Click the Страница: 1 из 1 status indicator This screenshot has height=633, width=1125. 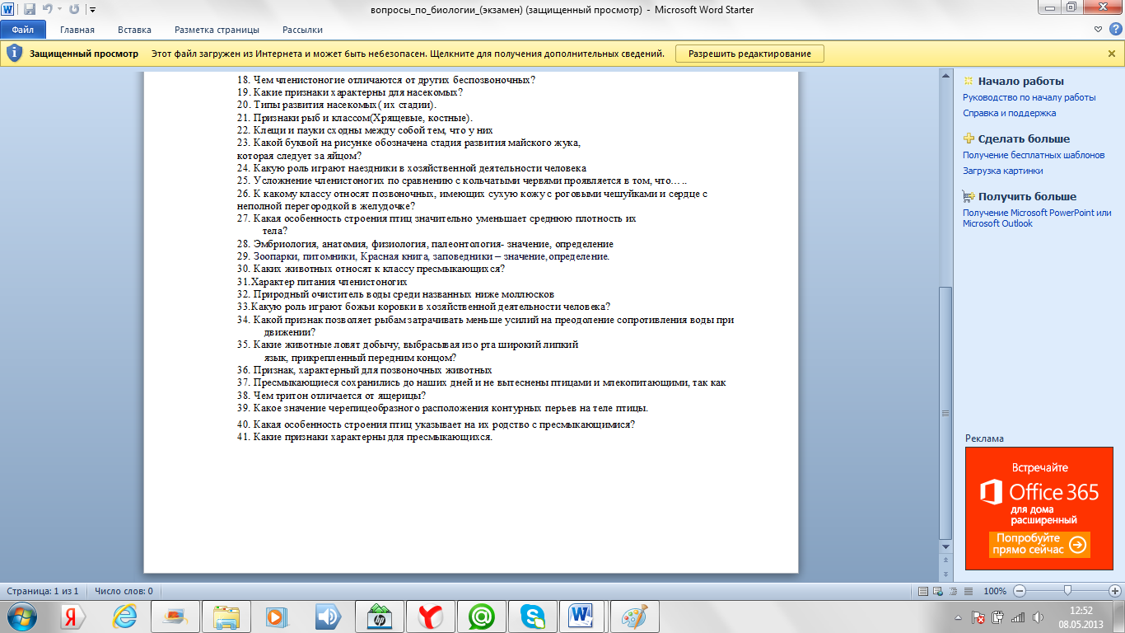(43, 591)
